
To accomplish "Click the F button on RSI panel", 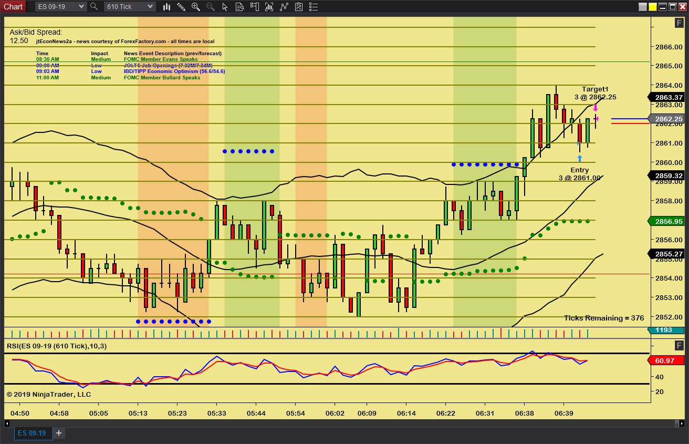I will pos(679,345).
